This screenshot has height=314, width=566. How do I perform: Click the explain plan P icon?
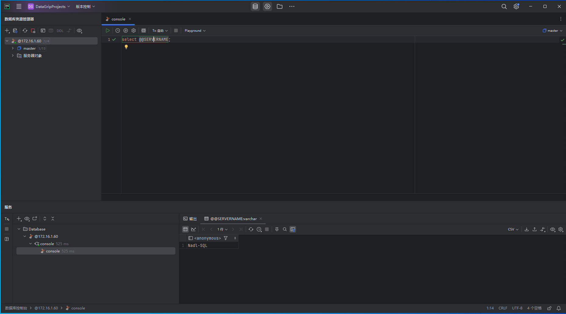126,30
